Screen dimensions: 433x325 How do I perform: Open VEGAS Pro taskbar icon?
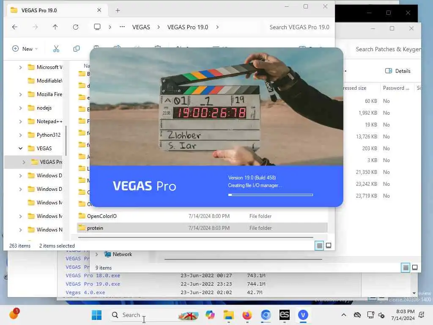pyautogui.click(x=303, y=315)
